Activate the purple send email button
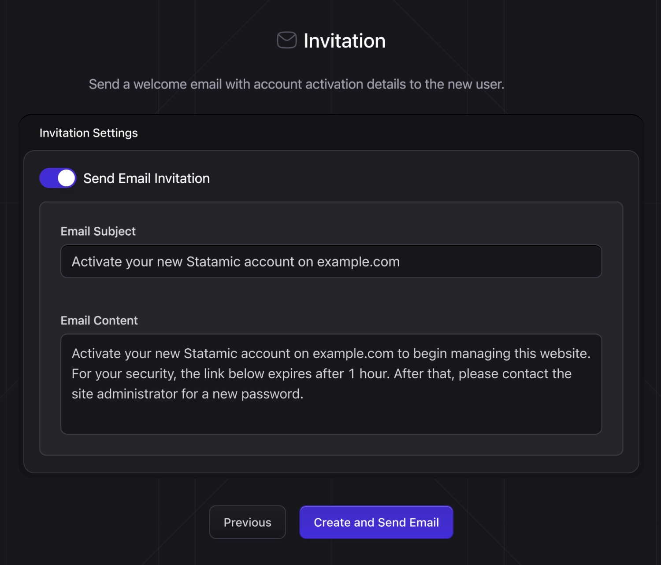The height and width of the screenshot is (565, 661). coord(376,522)
